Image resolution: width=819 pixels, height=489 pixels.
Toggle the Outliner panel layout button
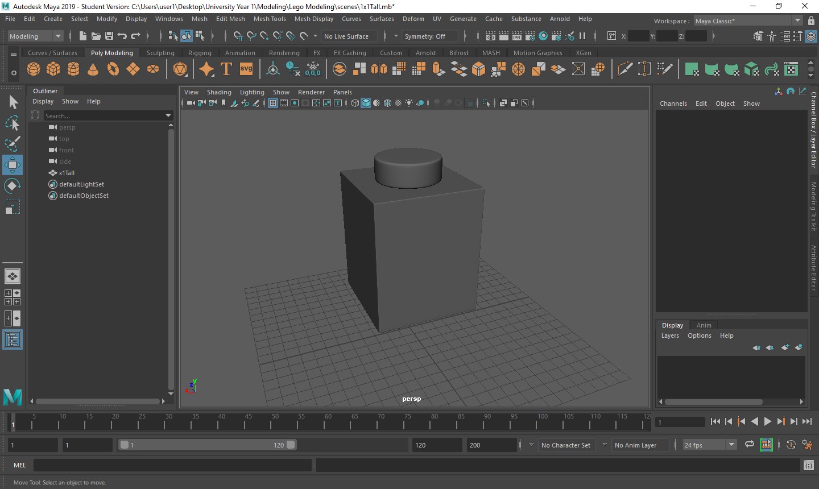13,340
